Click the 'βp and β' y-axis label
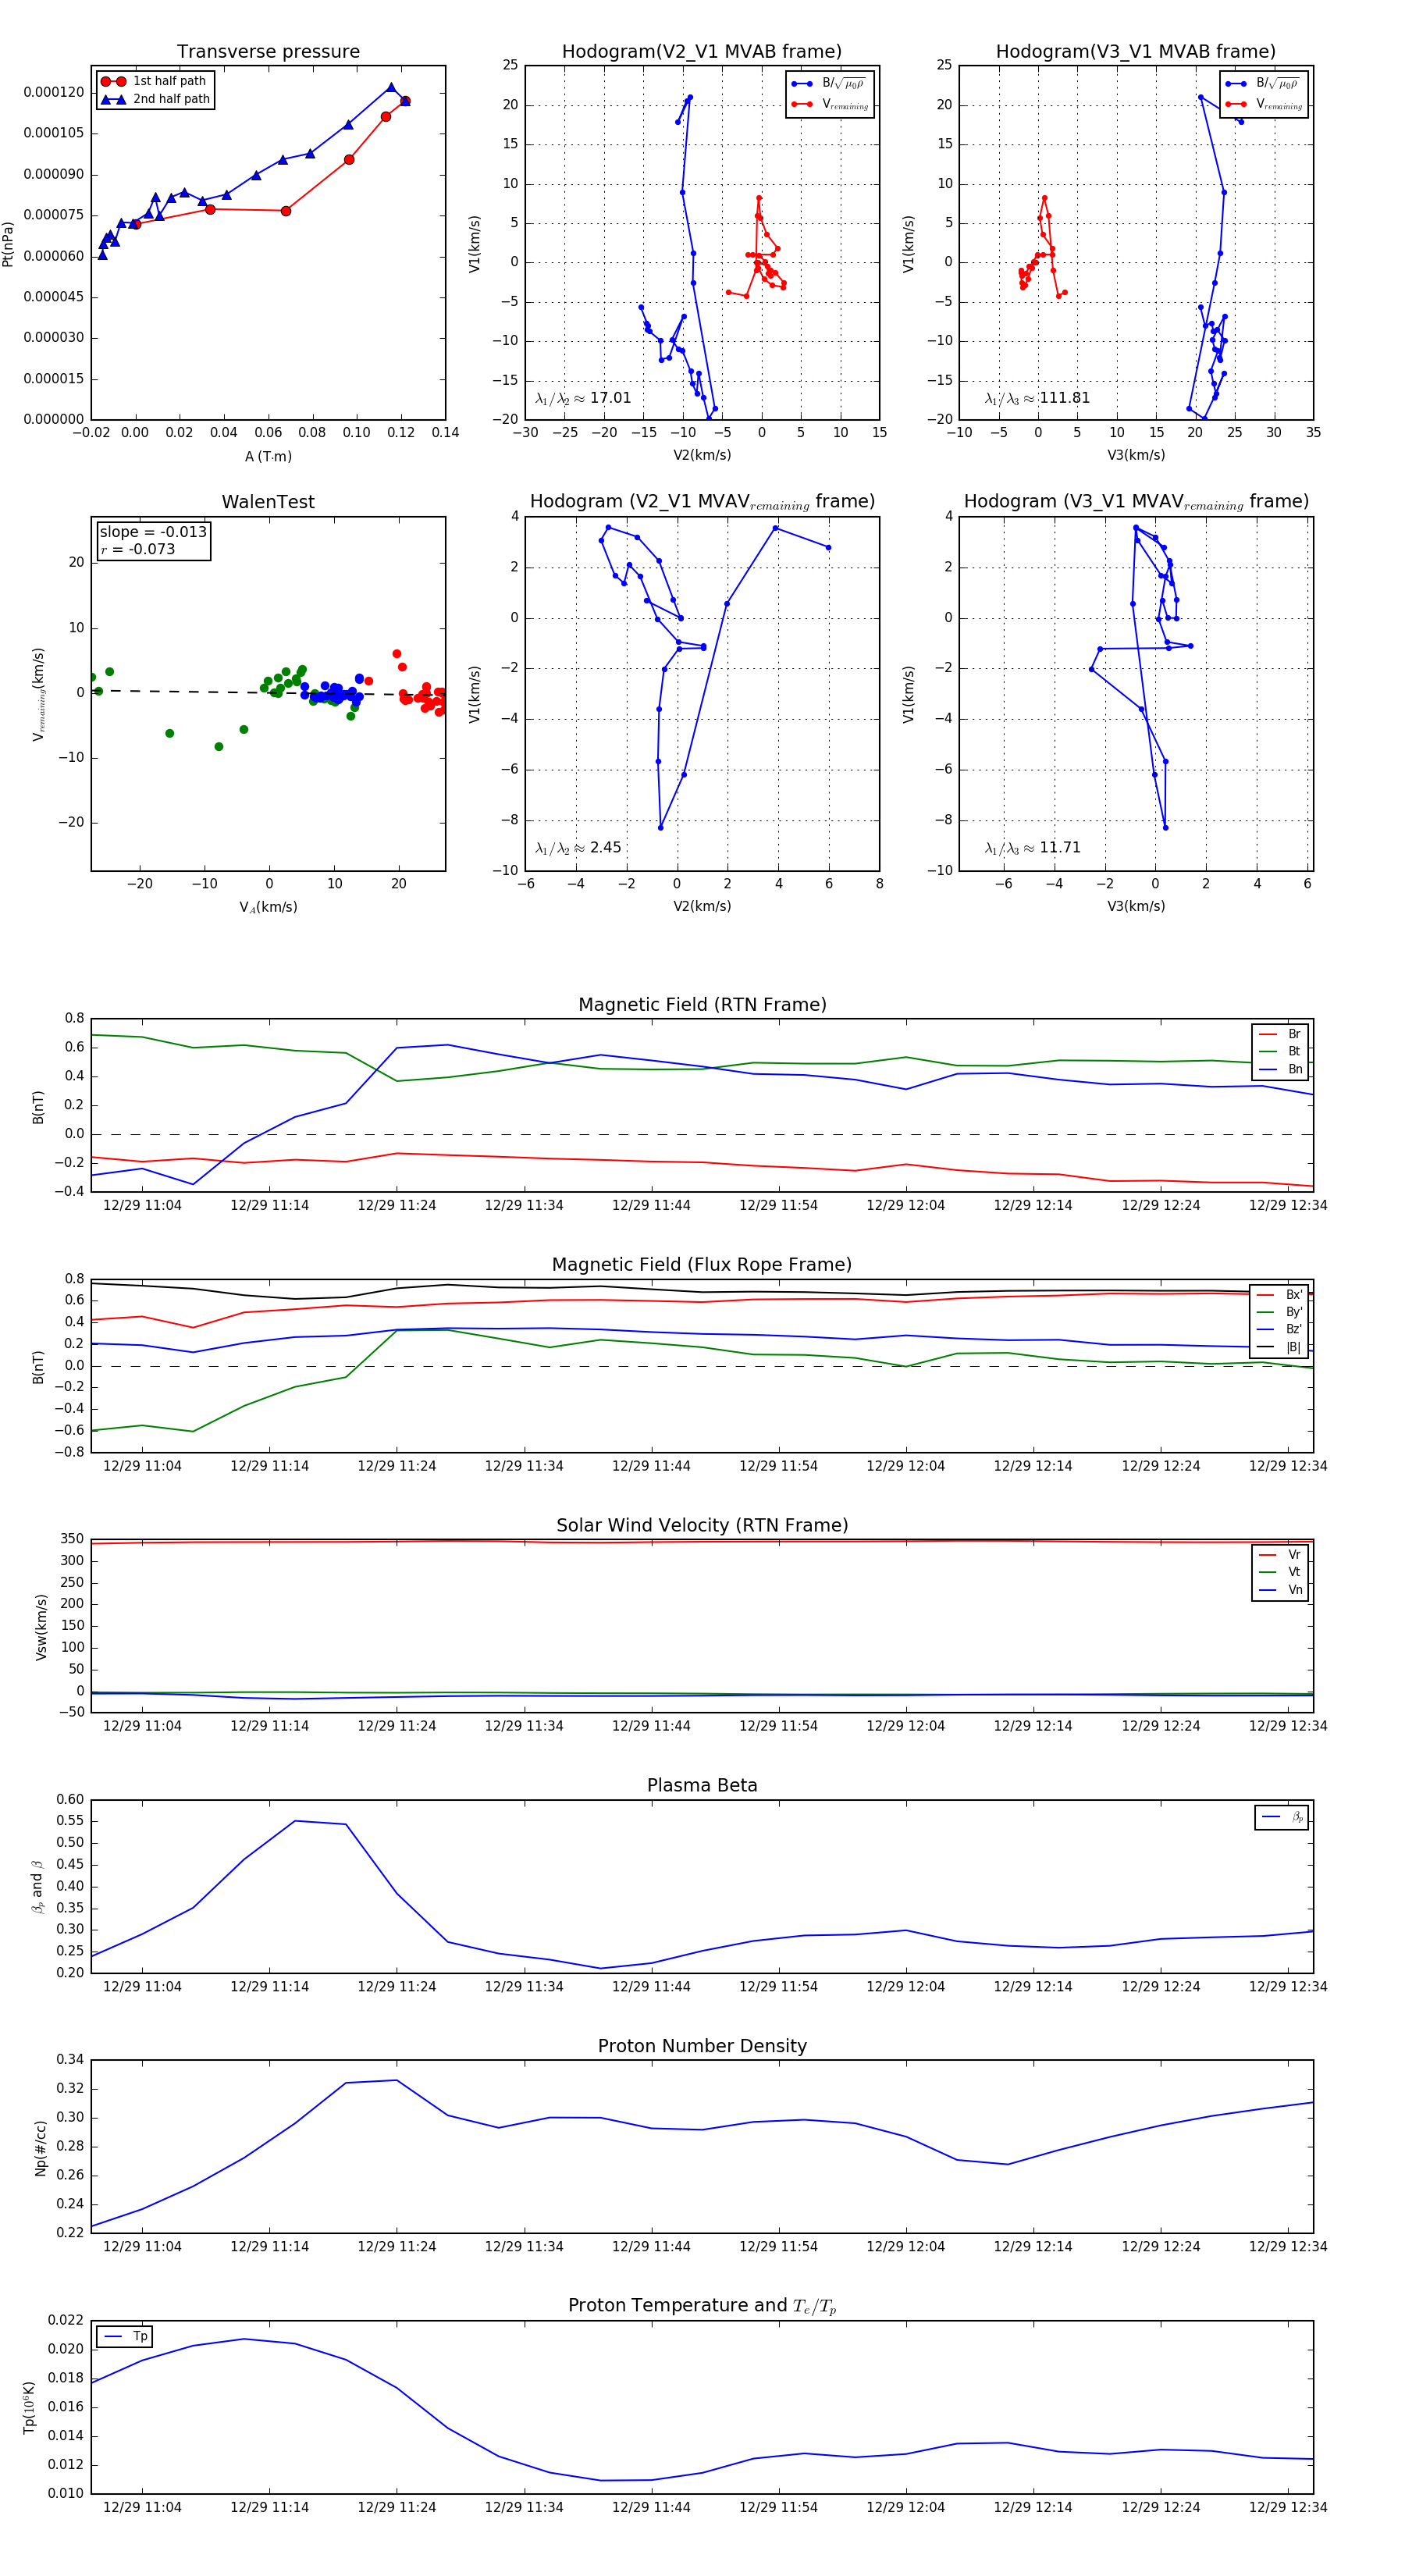 tap(37, 1887)
